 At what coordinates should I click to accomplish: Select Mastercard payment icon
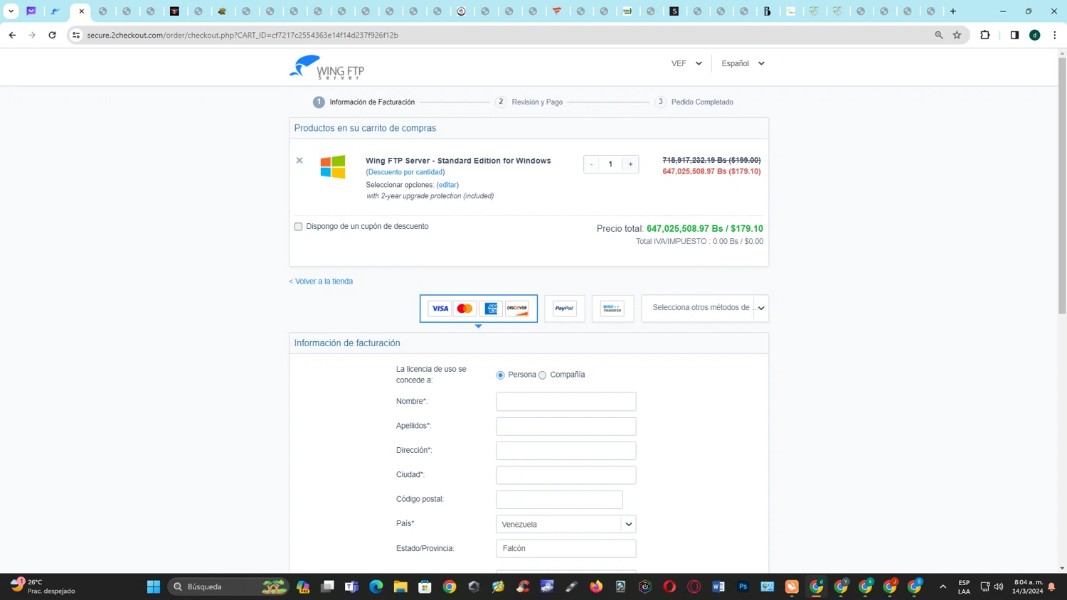point(465,309)
